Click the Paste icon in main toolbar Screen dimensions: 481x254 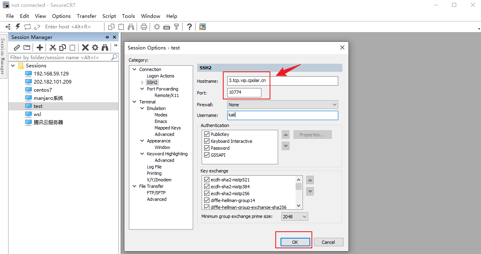click(121, 27)
